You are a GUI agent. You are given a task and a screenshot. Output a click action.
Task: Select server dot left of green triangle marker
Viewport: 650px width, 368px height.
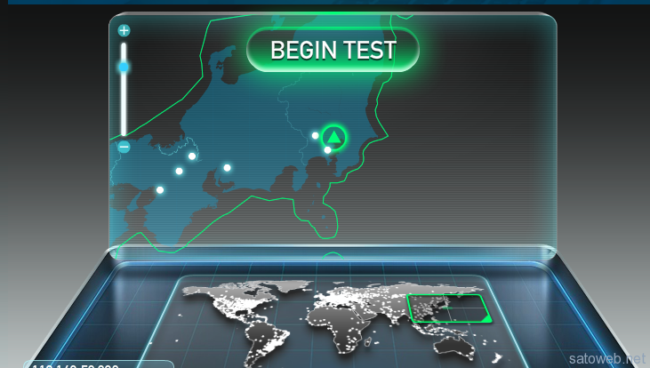point(315,135)
